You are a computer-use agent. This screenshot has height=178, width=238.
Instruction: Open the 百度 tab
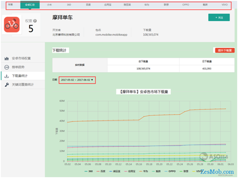click(x=88, y=5)
